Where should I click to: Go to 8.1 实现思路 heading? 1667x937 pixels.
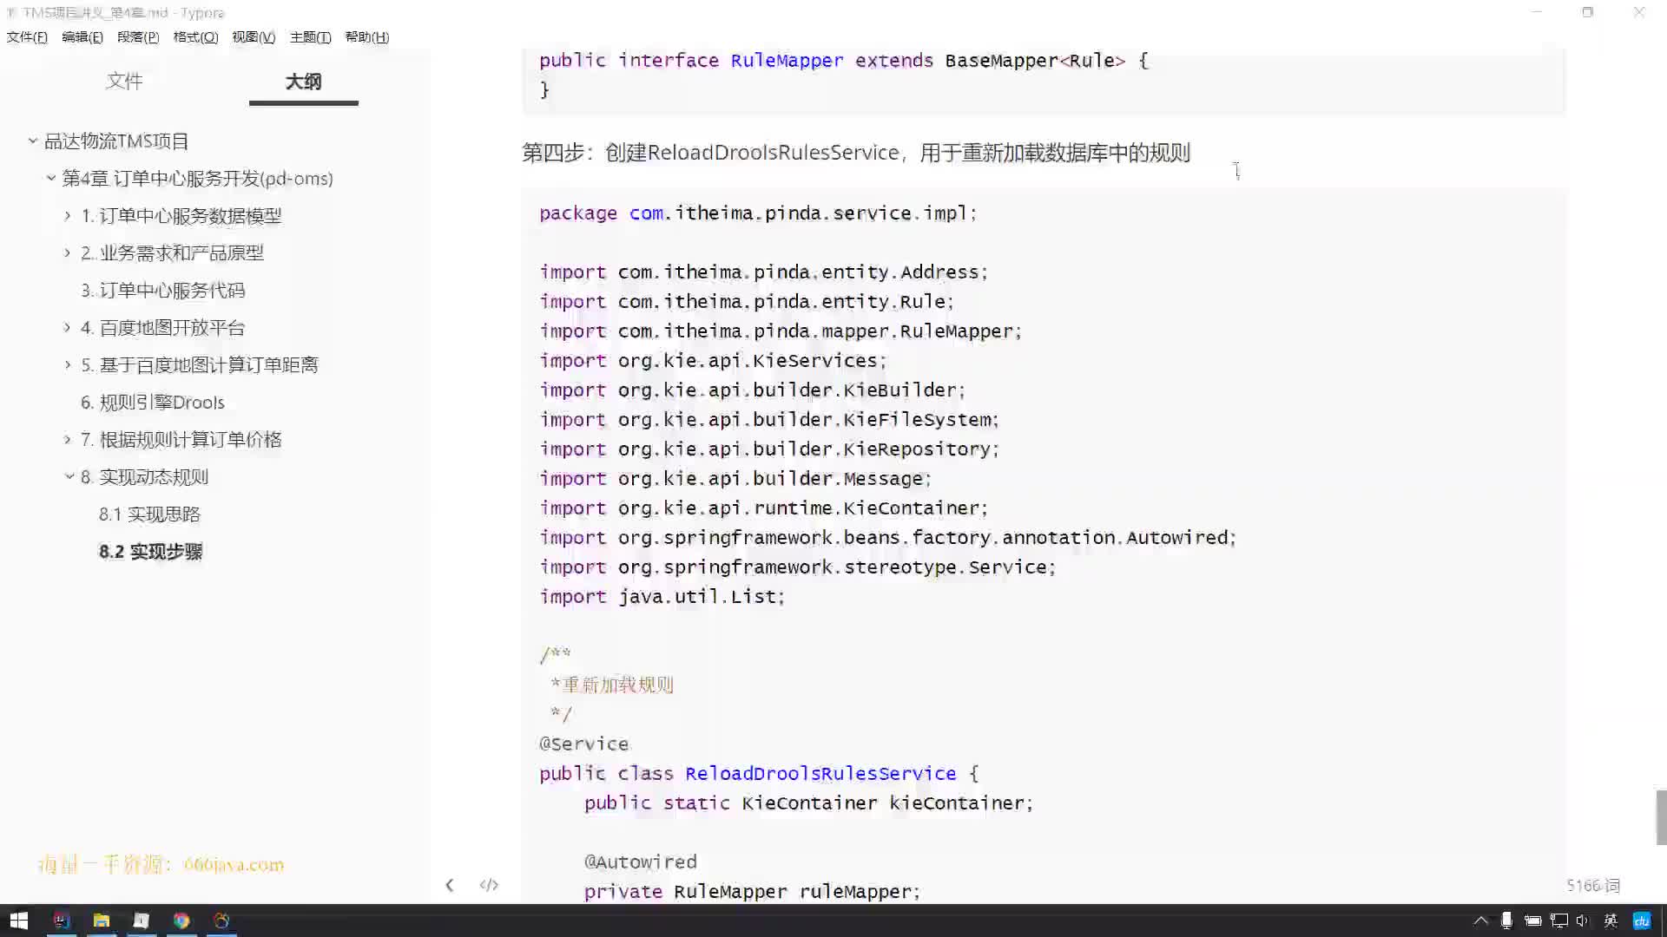coord(149,514)
